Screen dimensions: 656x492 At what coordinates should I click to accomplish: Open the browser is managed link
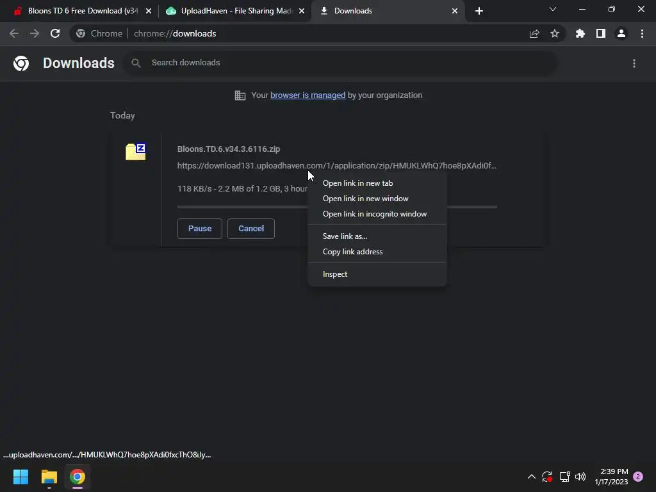coord(308,95)
